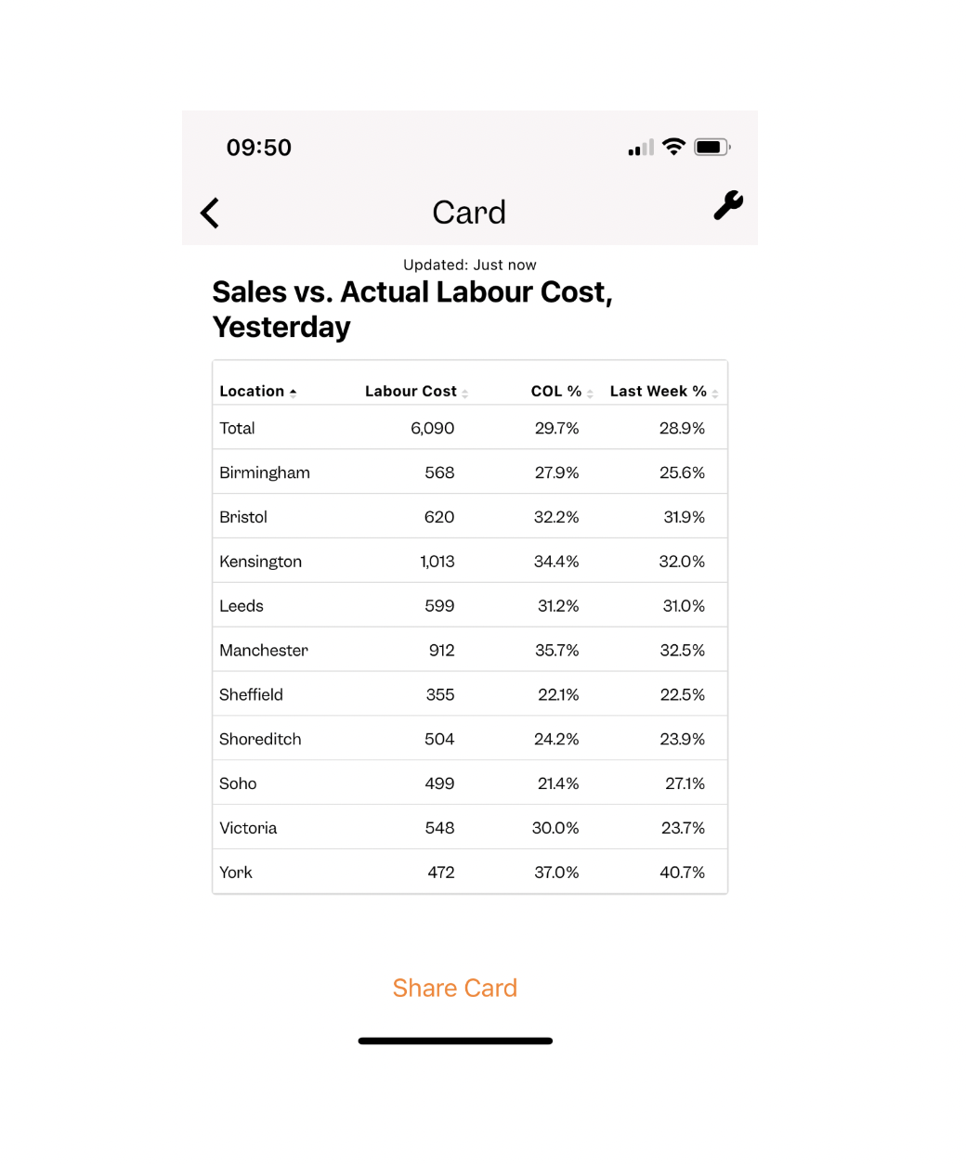Select the Total row
This screenshot has height=1164, width=966.
470,428
